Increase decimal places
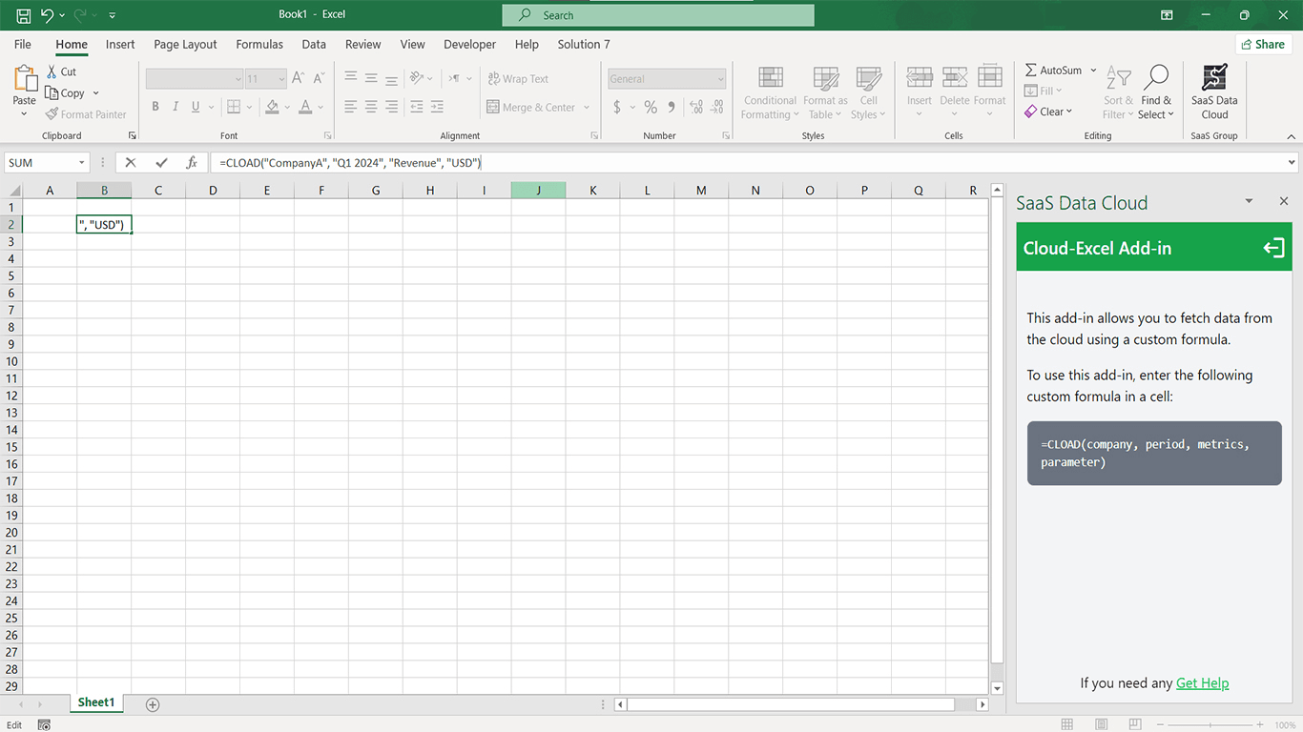The width and height of the screenshot is (1303, 732). point(695,107)
